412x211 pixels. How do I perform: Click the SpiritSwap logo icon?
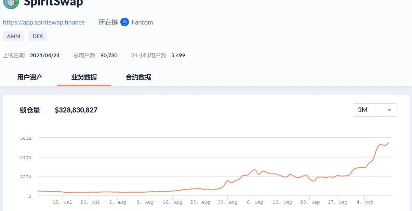(x=11, y=3)
